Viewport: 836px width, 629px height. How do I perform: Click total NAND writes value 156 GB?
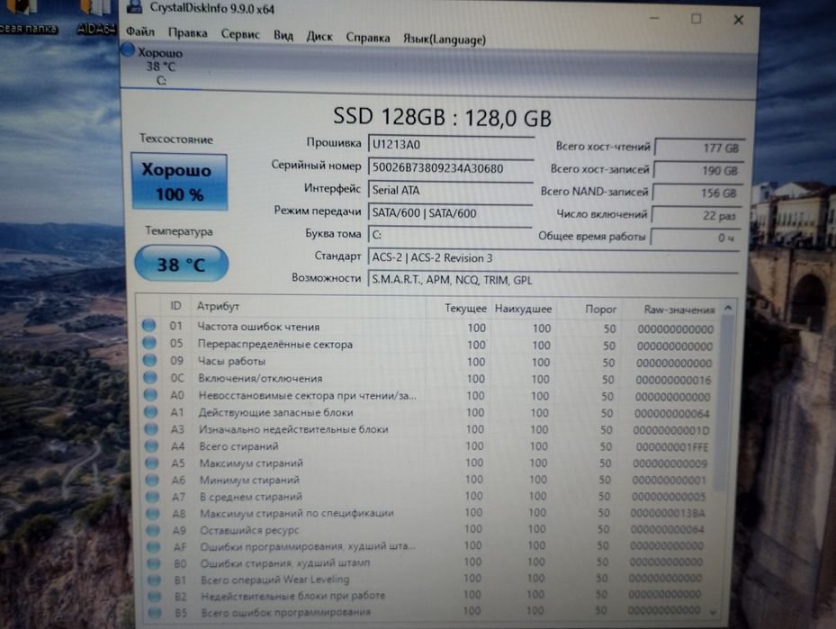pyautogui.click(x=697, y=193)
